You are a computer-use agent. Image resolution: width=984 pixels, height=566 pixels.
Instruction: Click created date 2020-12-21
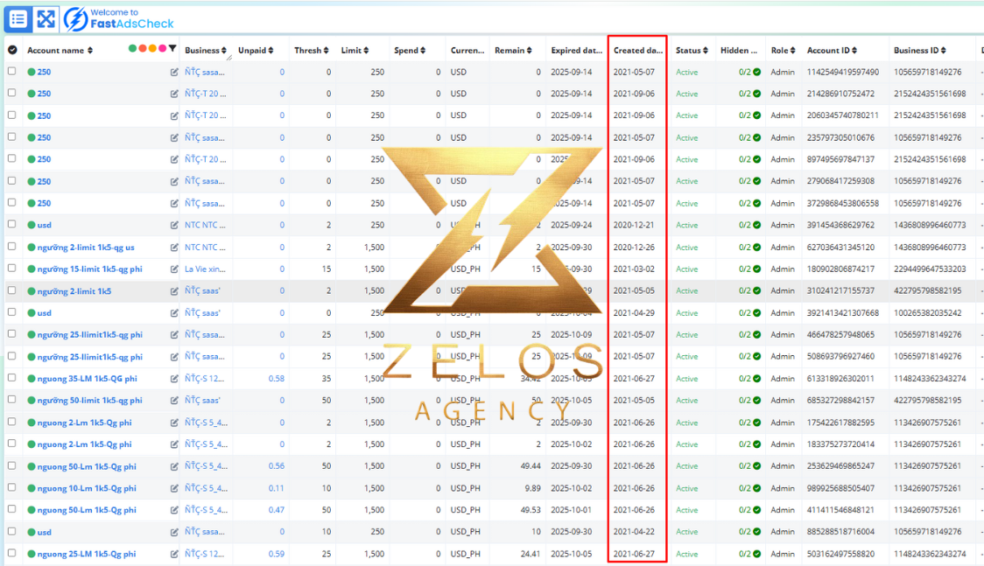[x=634, y=225]
